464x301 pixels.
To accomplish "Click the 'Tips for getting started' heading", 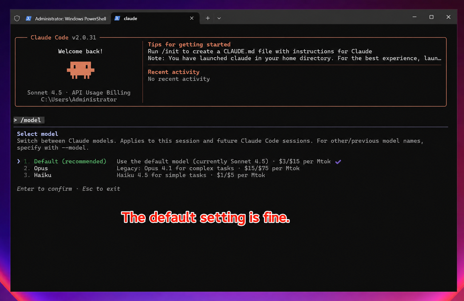I will tap(189, 44).
